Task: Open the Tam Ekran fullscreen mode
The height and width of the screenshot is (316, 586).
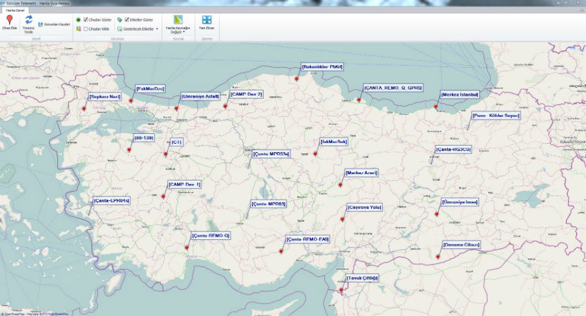Action: click(206, 20)
